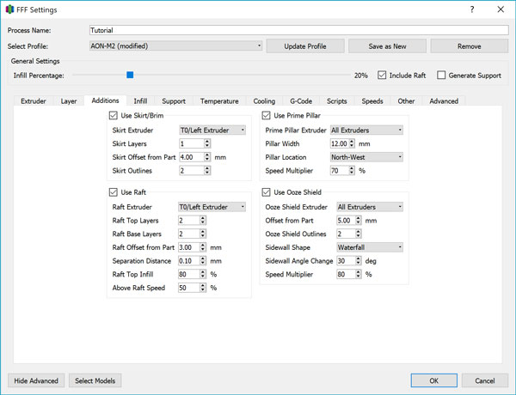
Task: Click the Skirt Offset from Part value 4.00
Action: 192,157
